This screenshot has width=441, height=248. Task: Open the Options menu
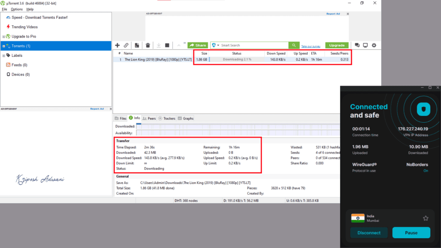[16, 9]
